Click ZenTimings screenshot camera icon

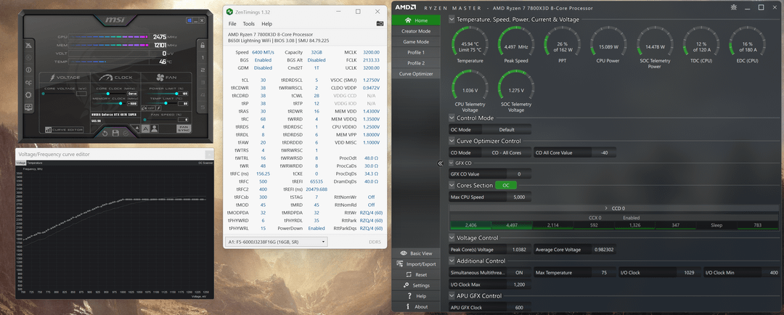click(380, 23)
